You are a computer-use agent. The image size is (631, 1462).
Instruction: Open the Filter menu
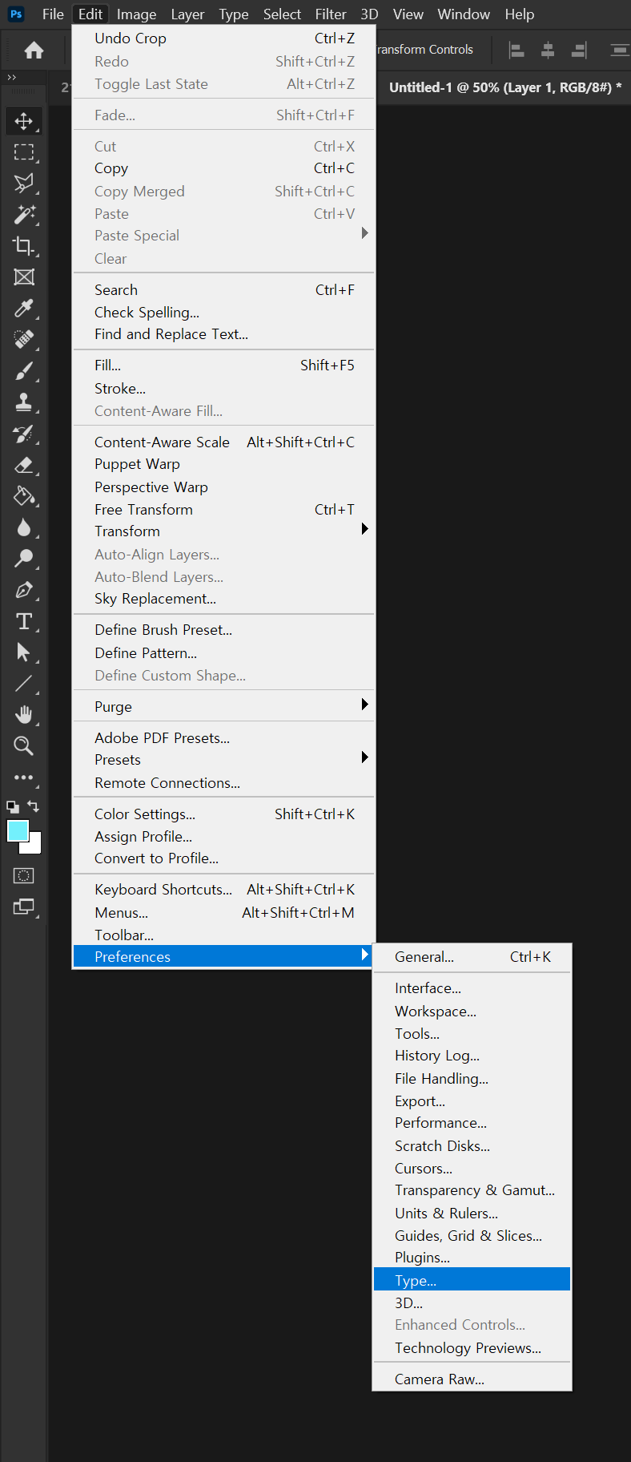coord(331,14)
